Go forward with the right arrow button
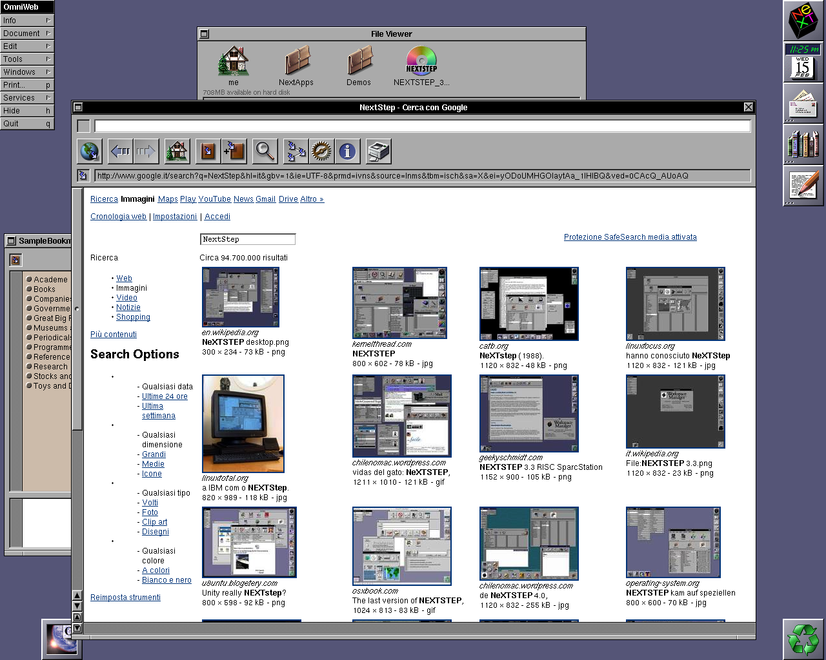This screenshot has height=660, width=826. [145, 151]
